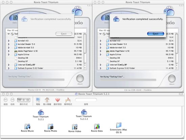Expand Outlook Express 5.02 Folder in right window

coord(100,68)
